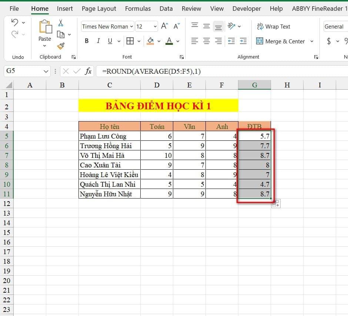Toggle Bold formatting
Screen dimensions: 348x316
click(87, 41)
